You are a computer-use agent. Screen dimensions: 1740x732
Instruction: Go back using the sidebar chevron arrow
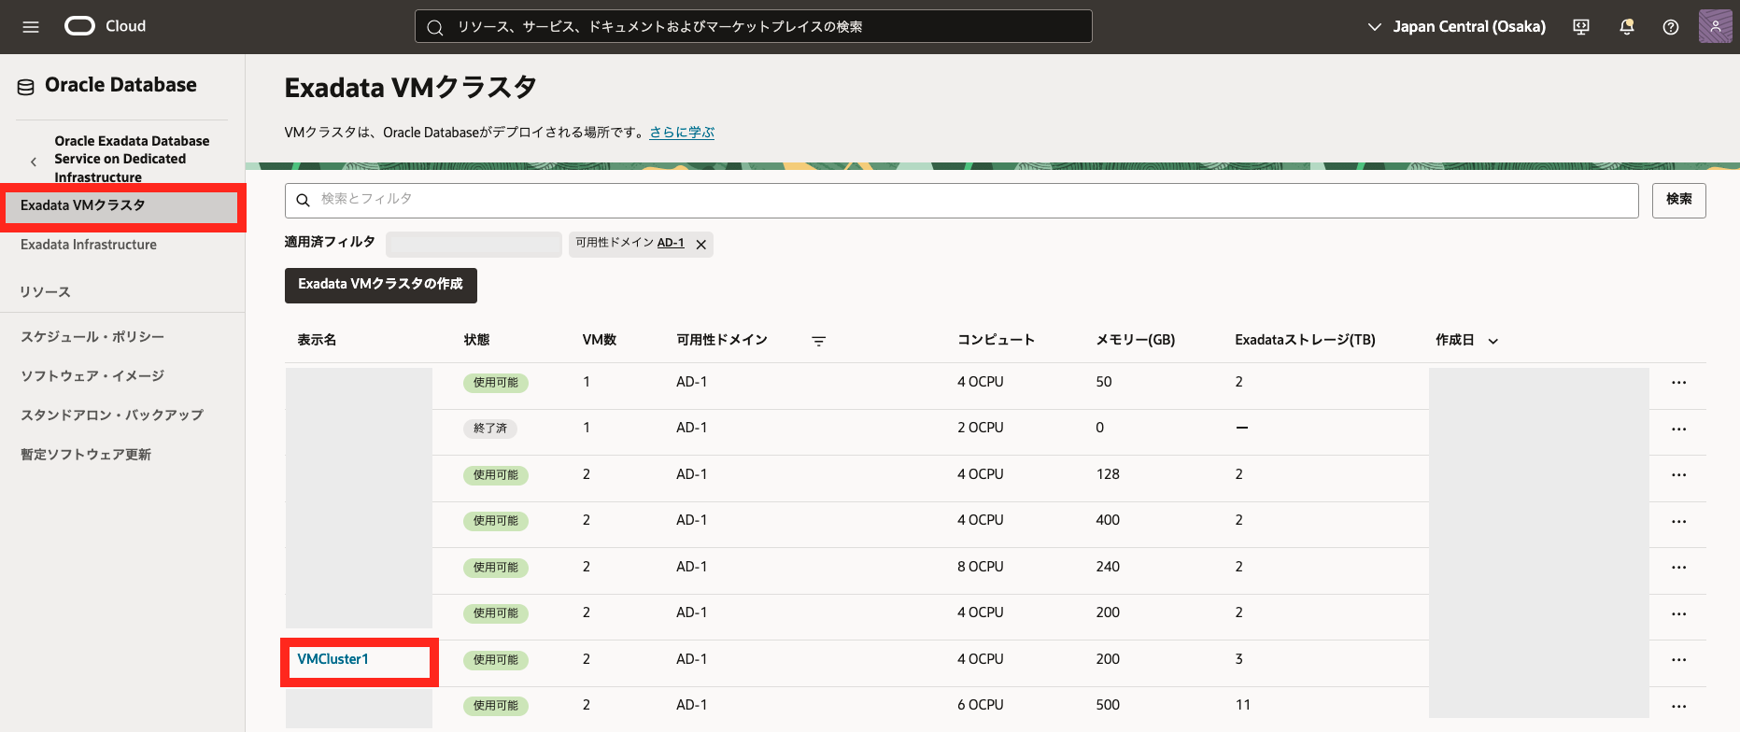pos(34,162)
